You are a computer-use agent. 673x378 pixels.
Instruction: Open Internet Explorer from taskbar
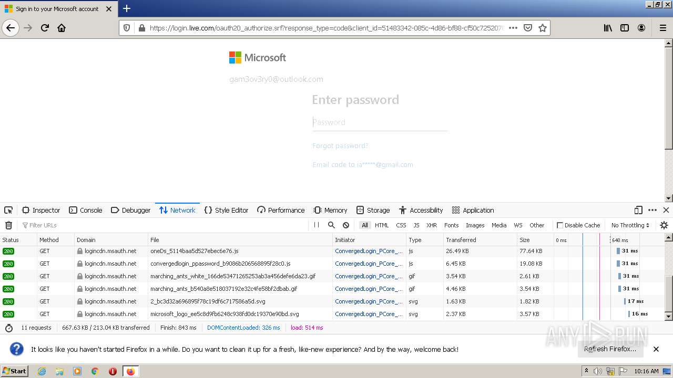click(42, 371)
